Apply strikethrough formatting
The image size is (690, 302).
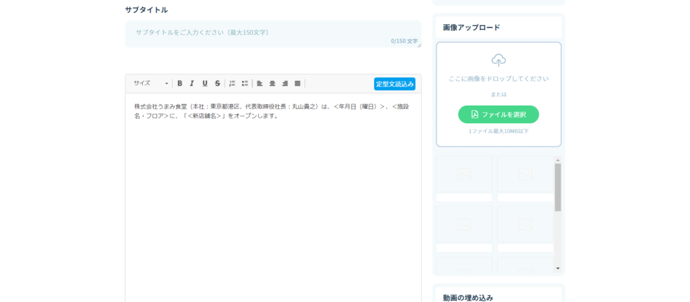pyautogui.click(x=218, y=83)
